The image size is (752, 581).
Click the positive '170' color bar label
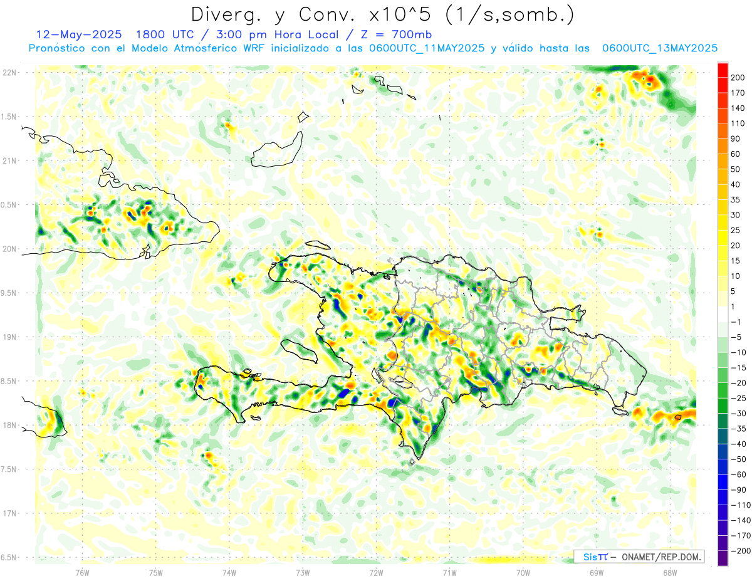point(738,93)
